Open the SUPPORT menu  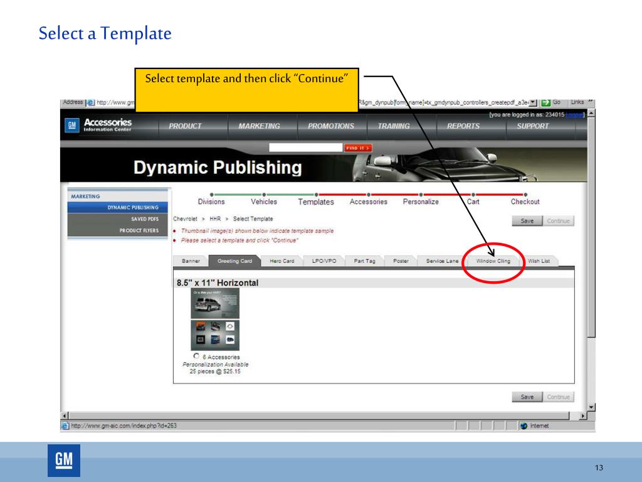click(x=532, y=126)
